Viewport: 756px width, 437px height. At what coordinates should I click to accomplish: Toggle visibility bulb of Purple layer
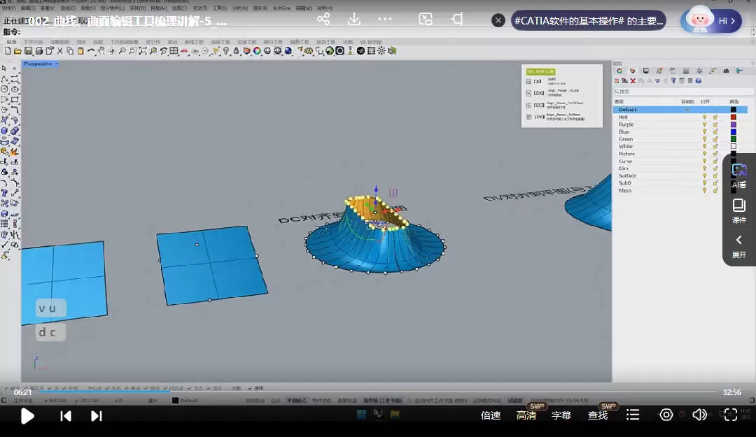point(704,124)
